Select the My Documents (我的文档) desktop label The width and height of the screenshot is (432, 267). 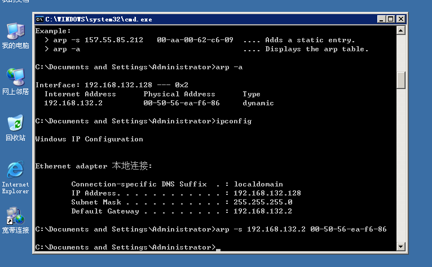click(x=15, y=1)
